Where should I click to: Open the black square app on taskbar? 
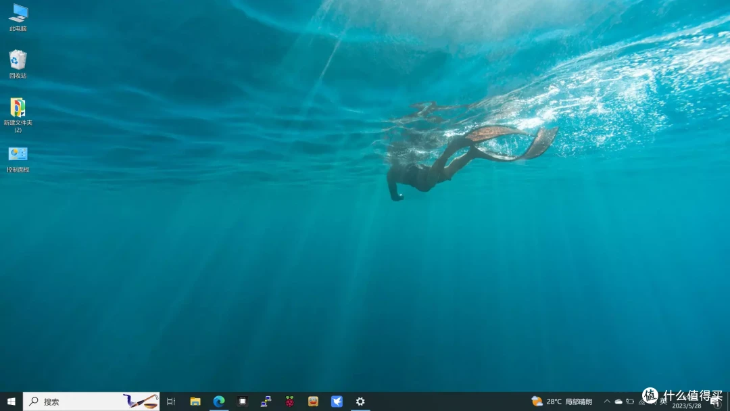pos(243,402)
